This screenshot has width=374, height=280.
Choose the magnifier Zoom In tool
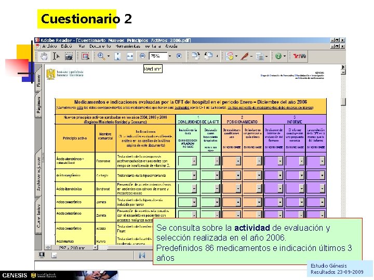(x=101, y=57)
